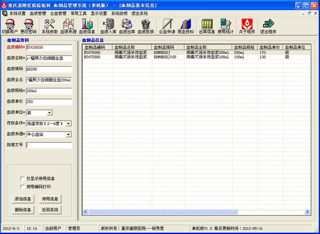
Task: Click the empty 批准文号 input field
Action: (49, 145)
